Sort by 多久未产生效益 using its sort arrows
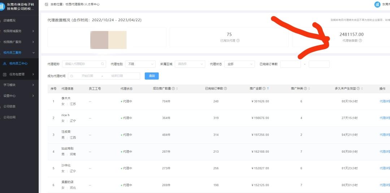Image resolution: width=390 pixels, height=193 pixels. click(362, 89)
